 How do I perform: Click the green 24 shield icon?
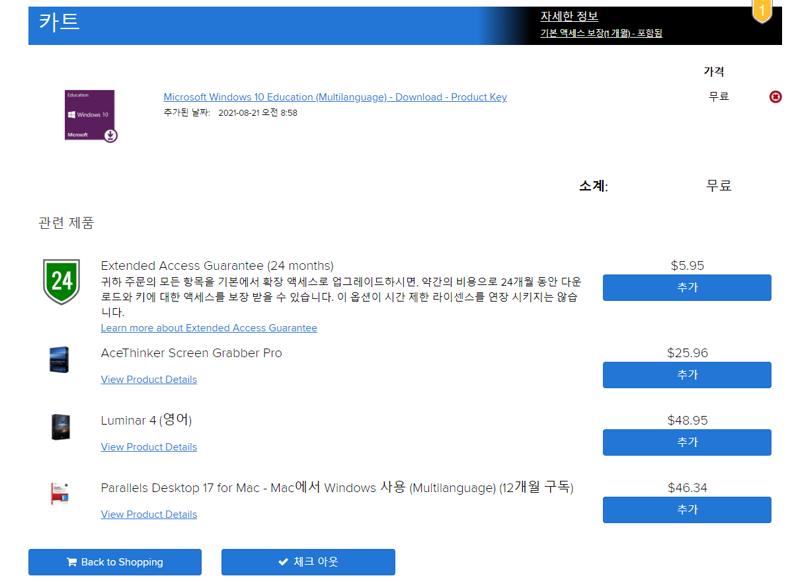(x=61, y=282)
